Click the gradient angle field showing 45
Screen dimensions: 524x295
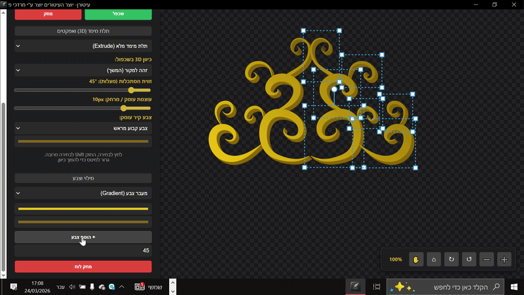[x=83, y=250]
